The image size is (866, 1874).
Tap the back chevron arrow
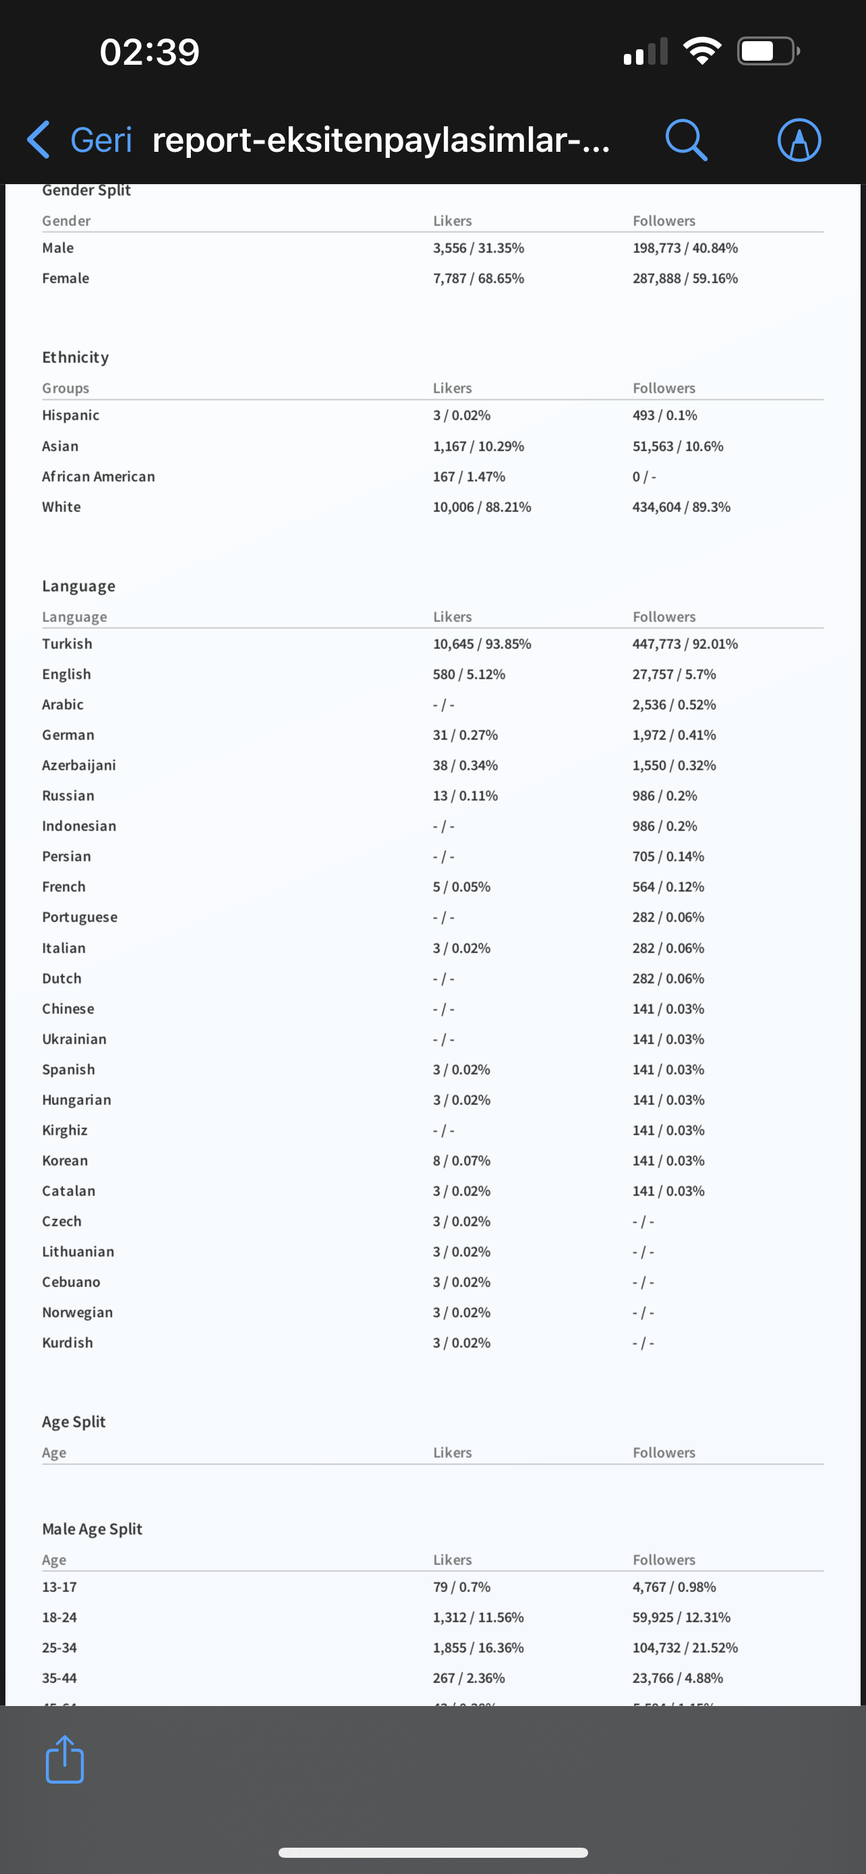click(38, 139)
